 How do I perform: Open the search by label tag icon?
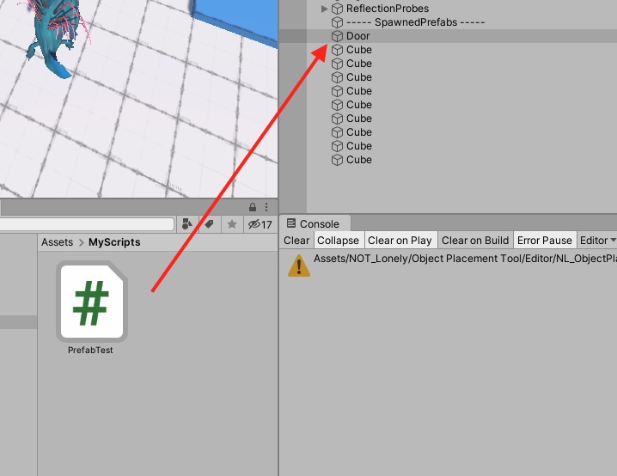(209, 224)
